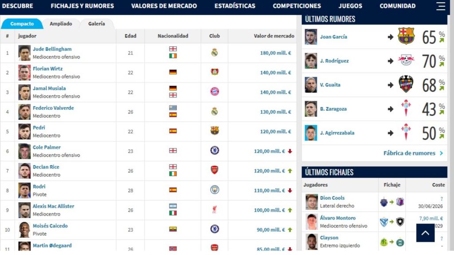Click the scroll-to-top arrow button

[425, 233]
